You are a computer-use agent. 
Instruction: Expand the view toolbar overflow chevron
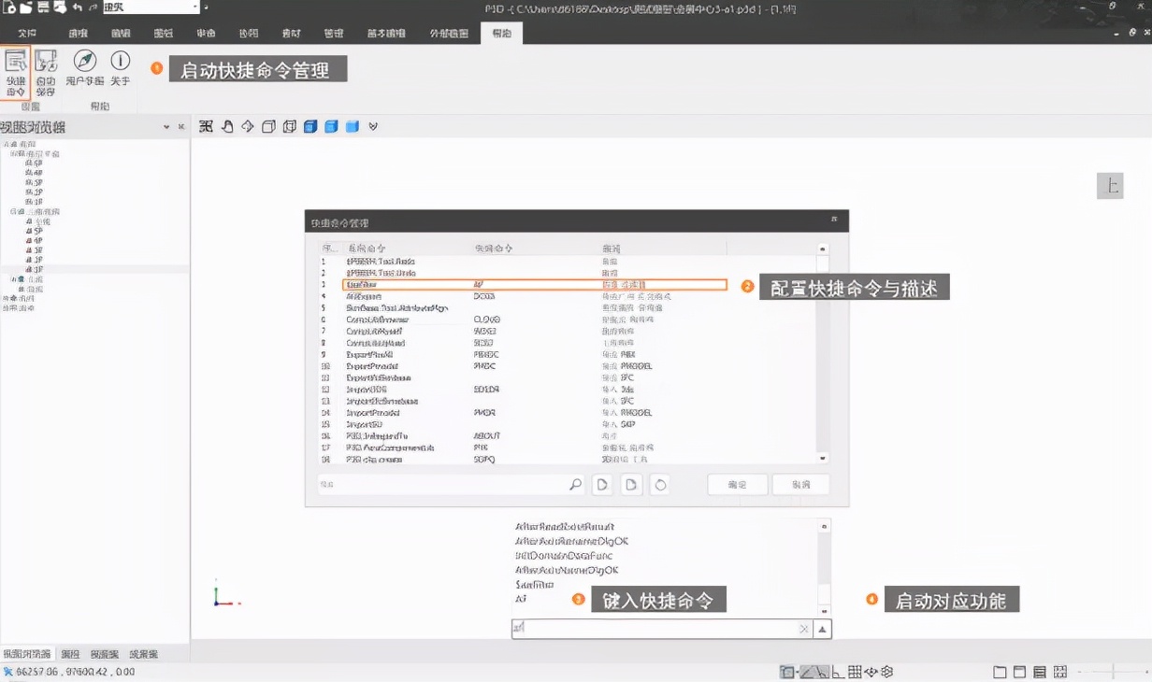(x=372, y=126)
